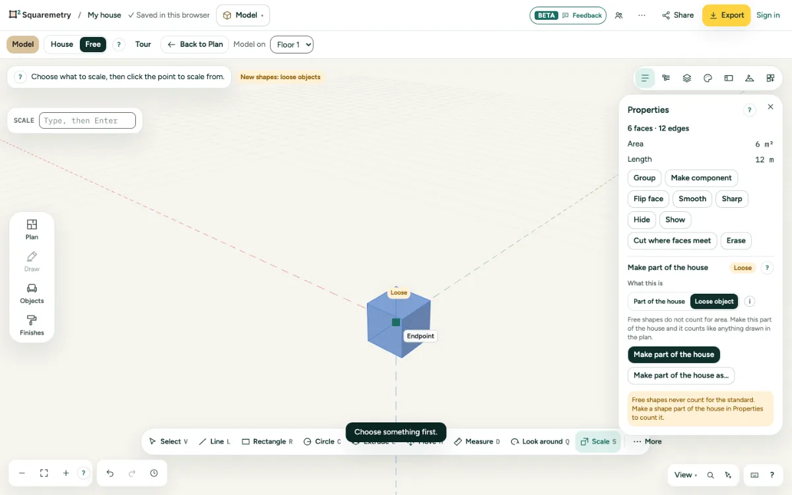Select the Rectangle drawing tool
792x495 pixels.
point(267,442)
